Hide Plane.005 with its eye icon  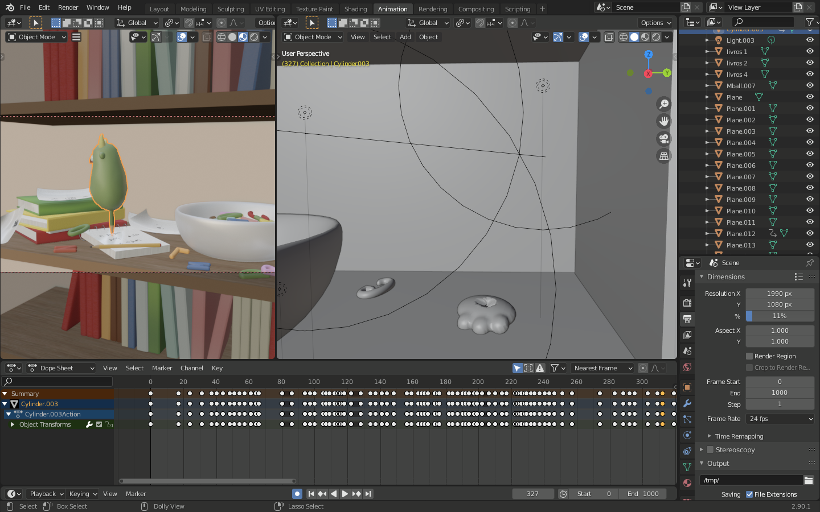810,154
